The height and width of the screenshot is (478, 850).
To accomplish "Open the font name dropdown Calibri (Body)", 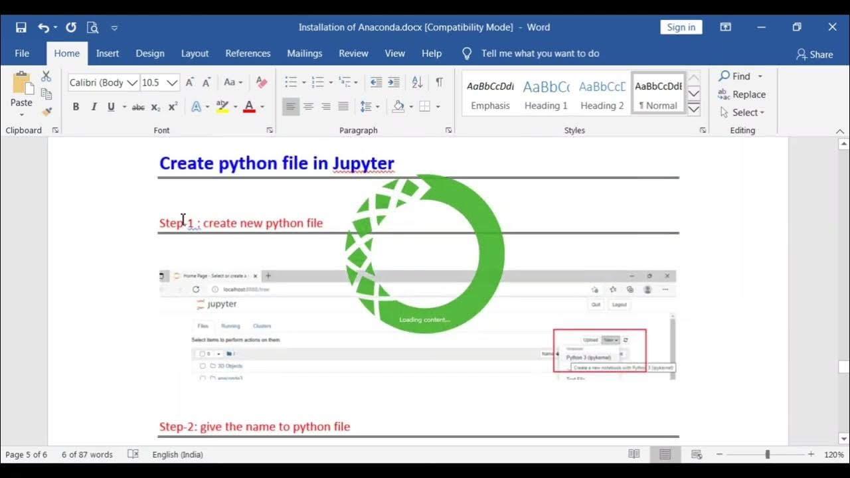I will [131, 82].
